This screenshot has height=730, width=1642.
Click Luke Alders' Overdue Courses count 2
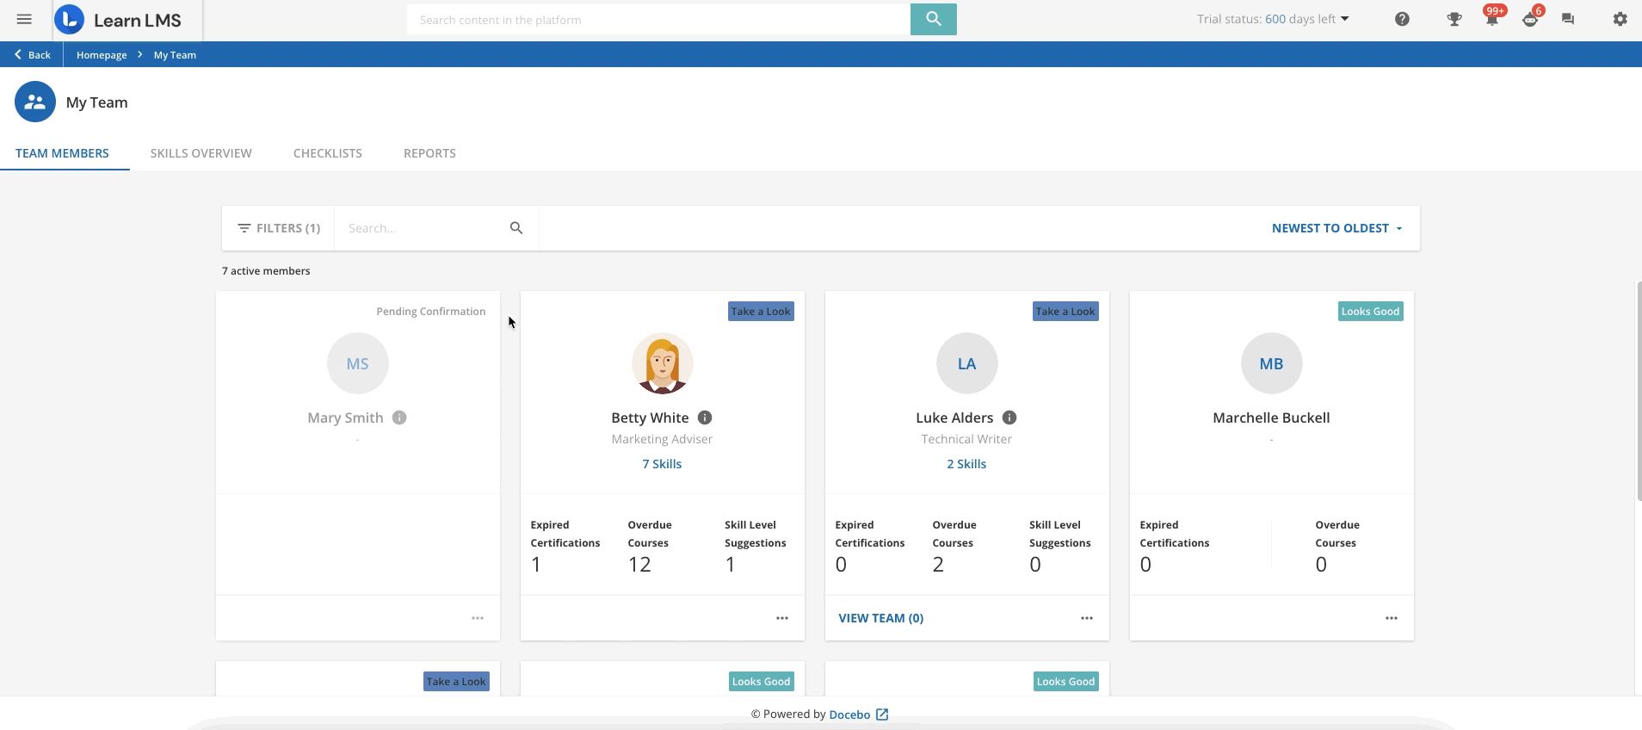click(x=938, y=565)
